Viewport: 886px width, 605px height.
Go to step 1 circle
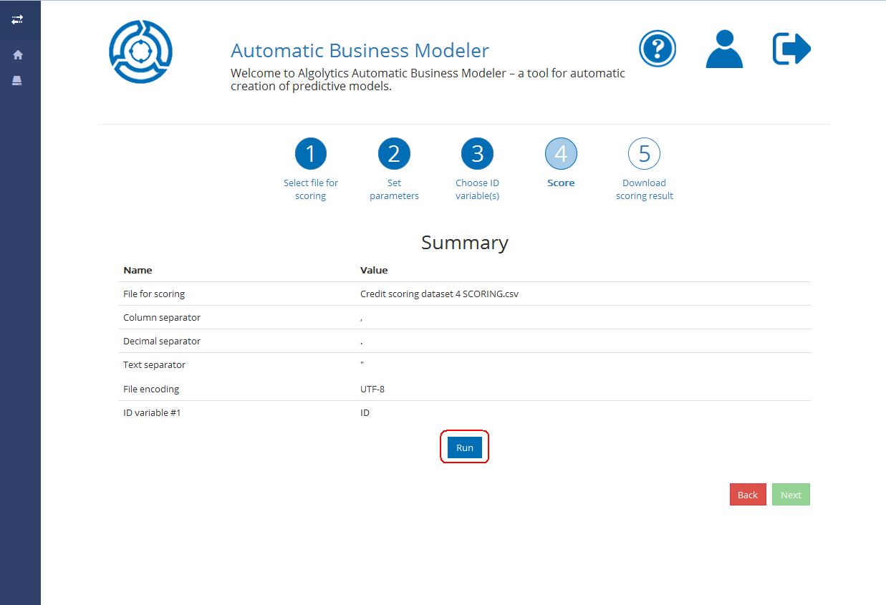tap(310, 153)
